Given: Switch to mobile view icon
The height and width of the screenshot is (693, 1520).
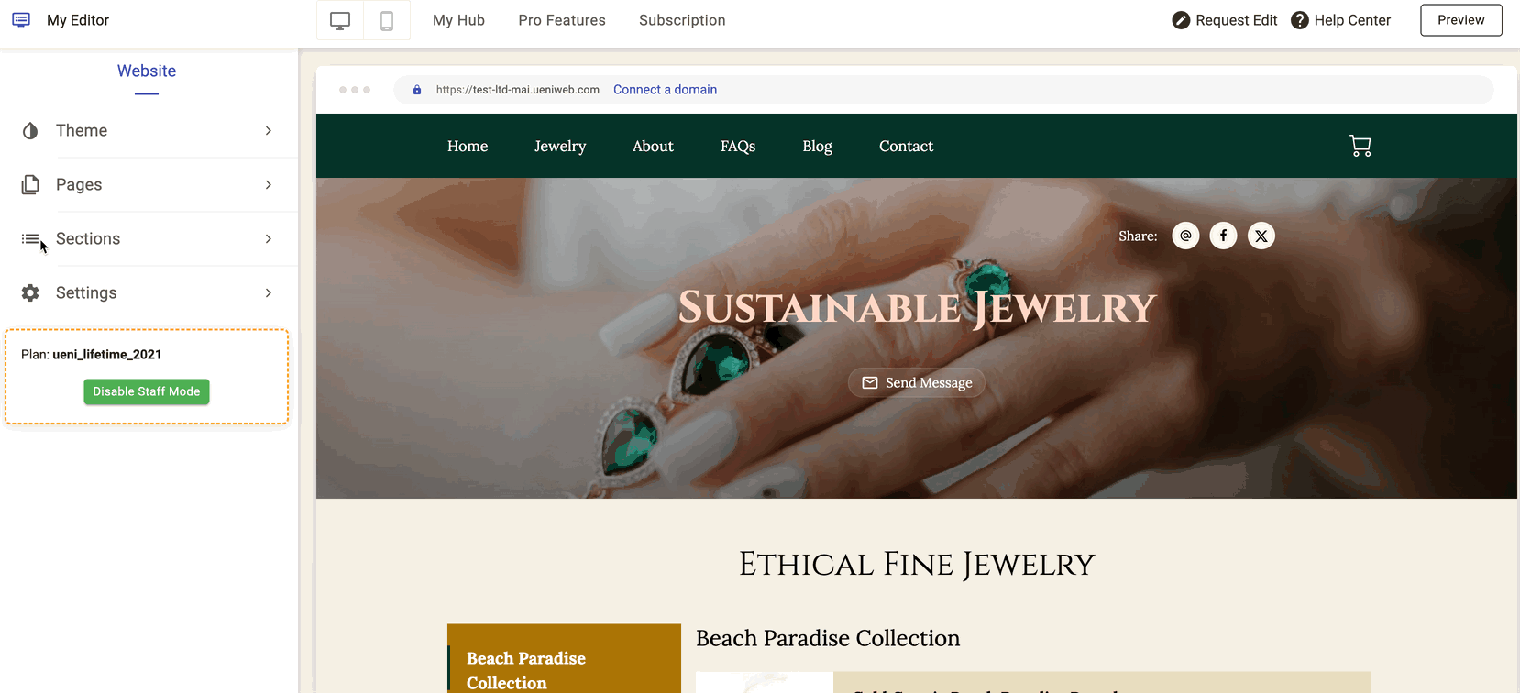Looking at the screenshot, I should pyautogui.click(x=387, y=20).
